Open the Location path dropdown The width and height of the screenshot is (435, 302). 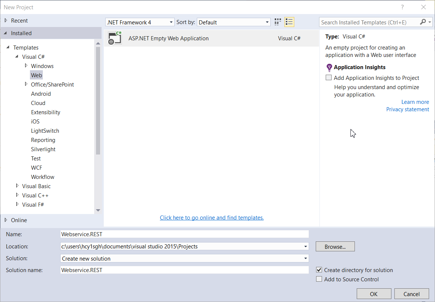[305, 247]
